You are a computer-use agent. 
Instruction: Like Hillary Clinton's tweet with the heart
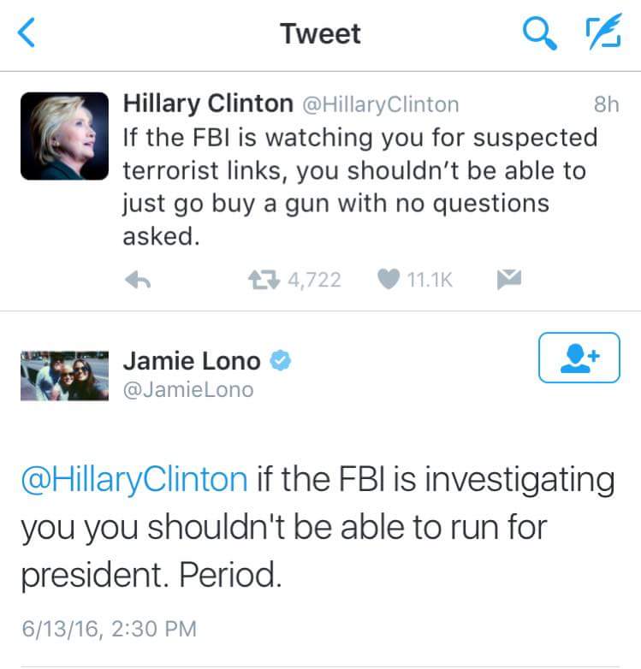click(389, 279)
